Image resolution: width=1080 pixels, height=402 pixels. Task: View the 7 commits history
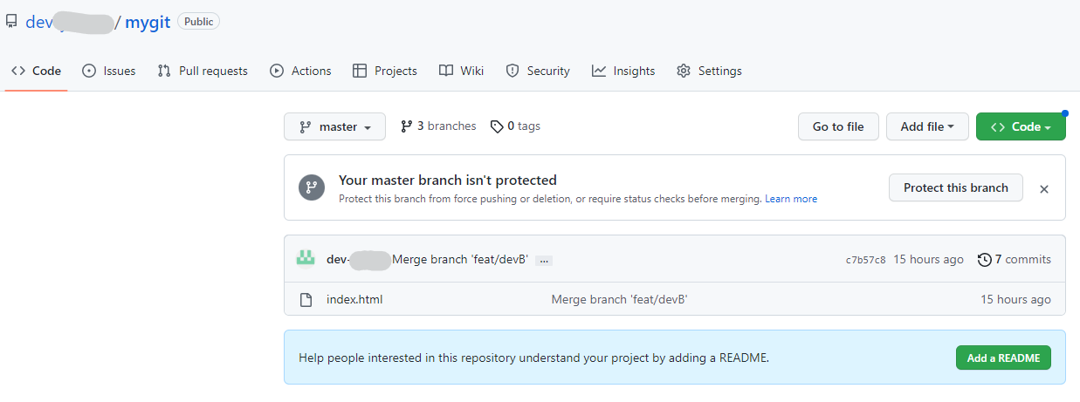pos(1015,259)
